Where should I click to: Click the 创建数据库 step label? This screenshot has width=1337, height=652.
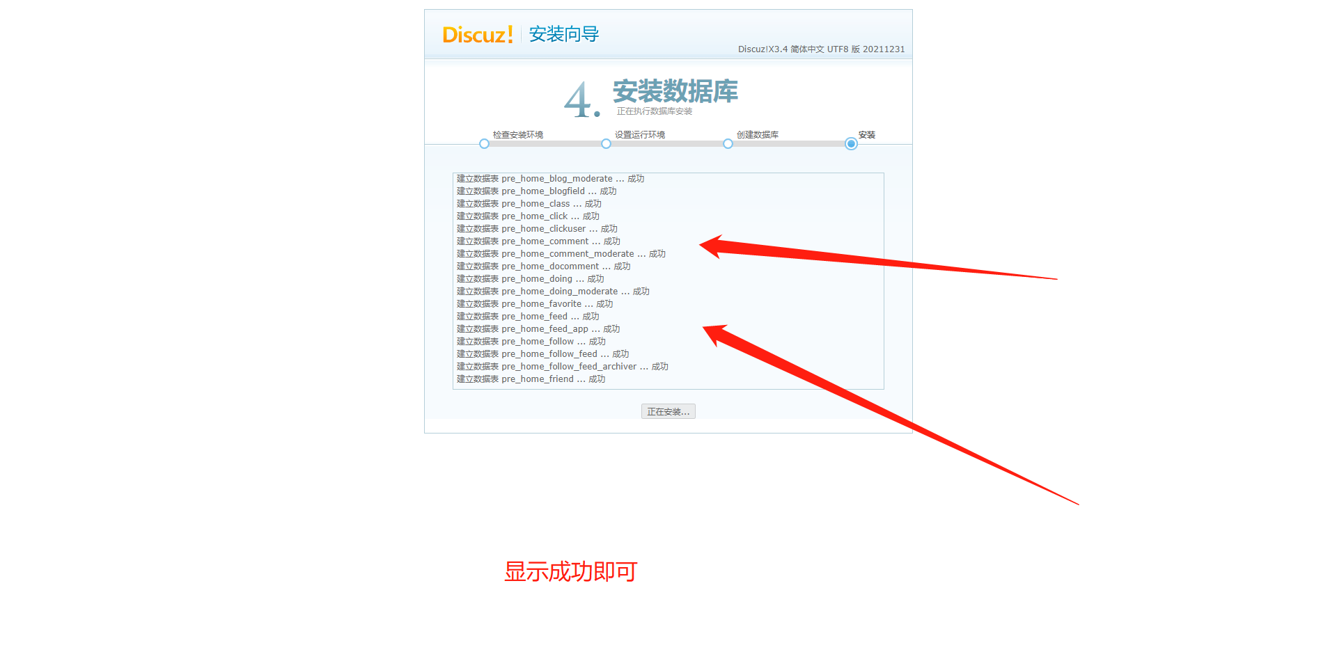pos(758,135)
